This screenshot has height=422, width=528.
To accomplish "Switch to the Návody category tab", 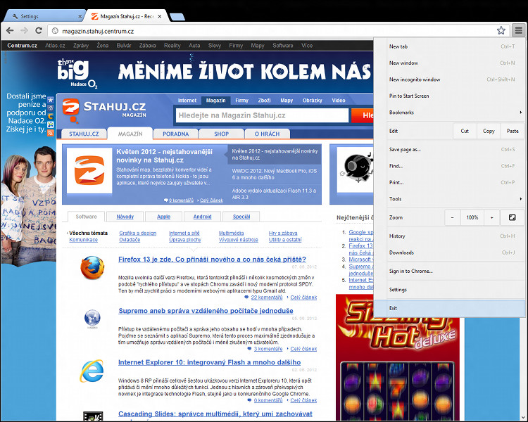I will click(x=125, y=217).
